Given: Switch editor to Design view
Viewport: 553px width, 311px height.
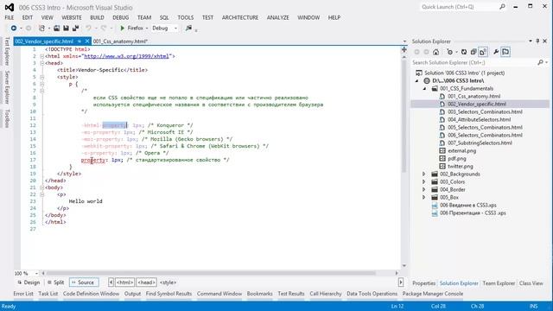Looking at the screenshot, I should pos(29,282).
